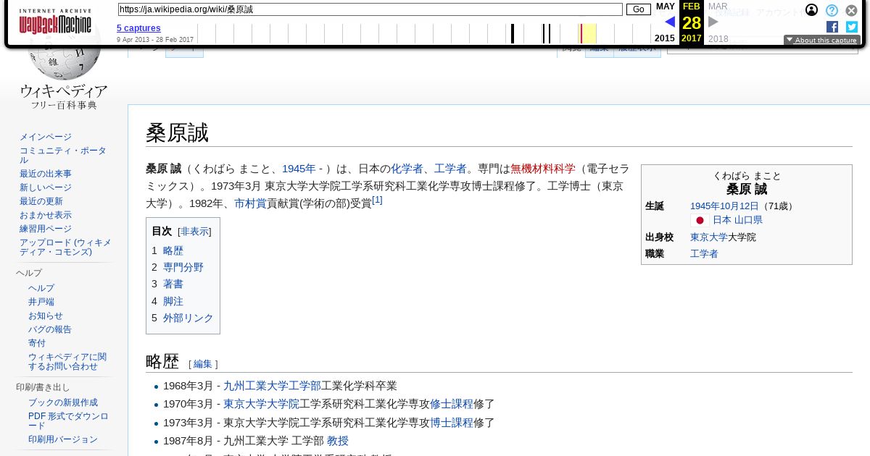Open 寄付 donation link
870x456 pixels.
pos(37,343)
